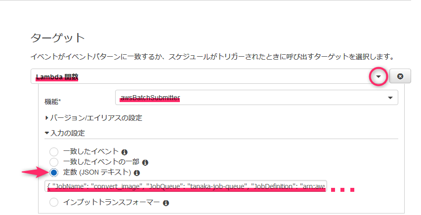This screenshot has width=421, height=215.
Task: Show info icon for 一致したイベント
Action: (125, 152)
